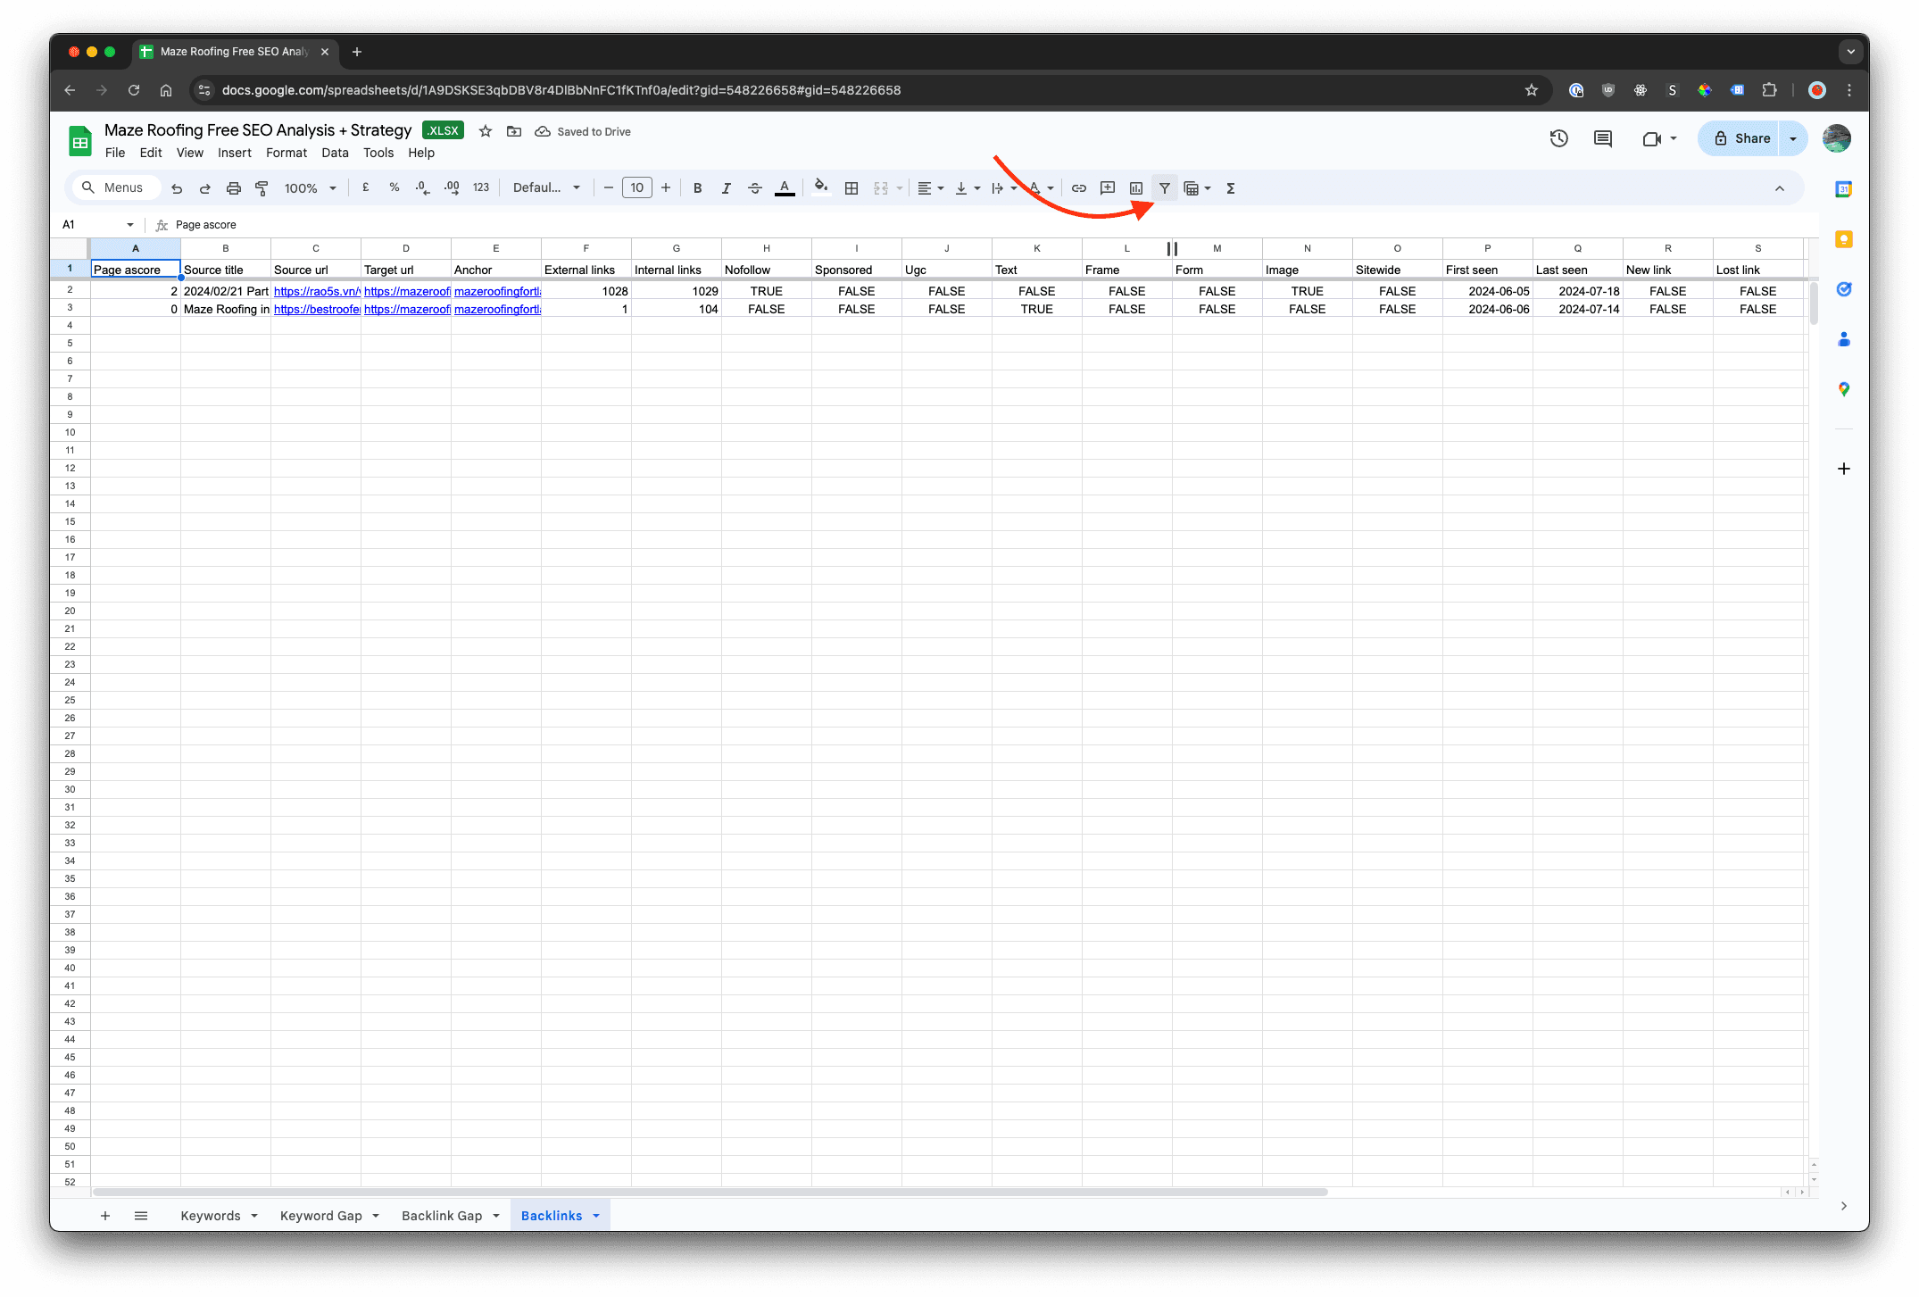Open horizontal align dropdown
The width and height of the screenshot is (1919, 1297).
click(x=930, y=188)
